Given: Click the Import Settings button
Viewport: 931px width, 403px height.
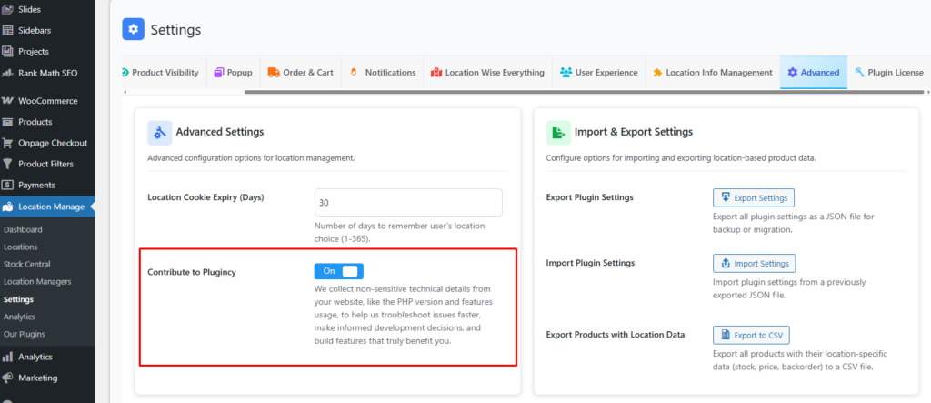Looking at the screenshot, I should [754, 264].
